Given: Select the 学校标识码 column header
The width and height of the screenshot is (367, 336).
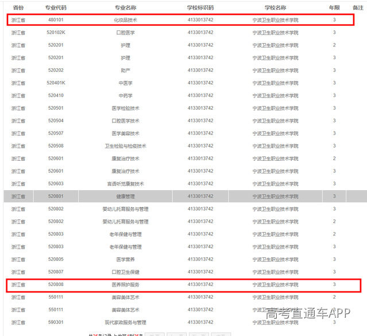Looking at the screenshot, I should click(x=200, y=7).
